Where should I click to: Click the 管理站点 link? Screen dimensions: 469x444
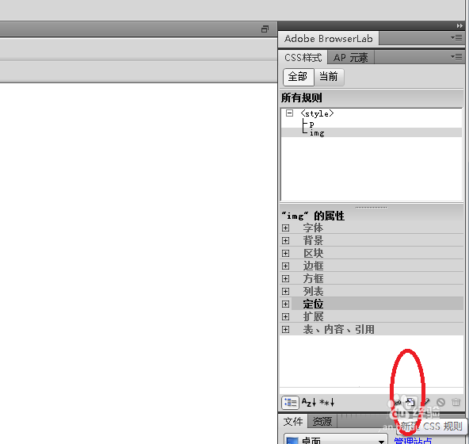pyautogui.click(x=413, y=440)
